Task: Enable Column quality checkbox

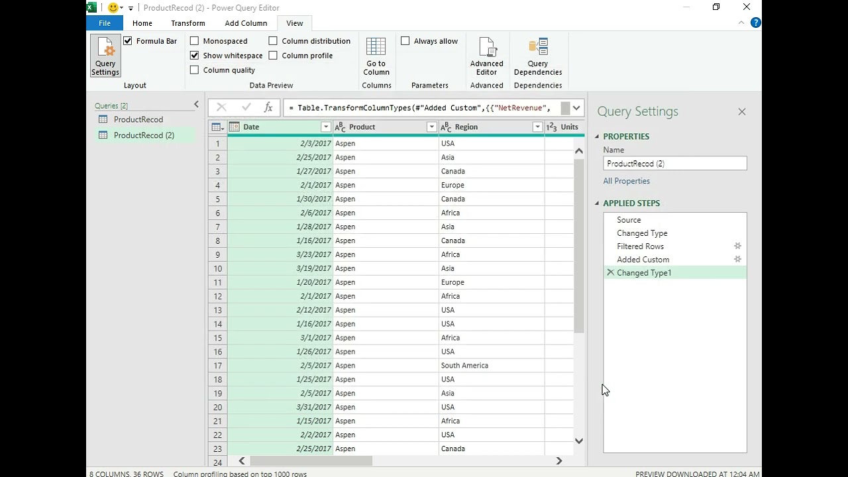Action: tap(194, 70)
